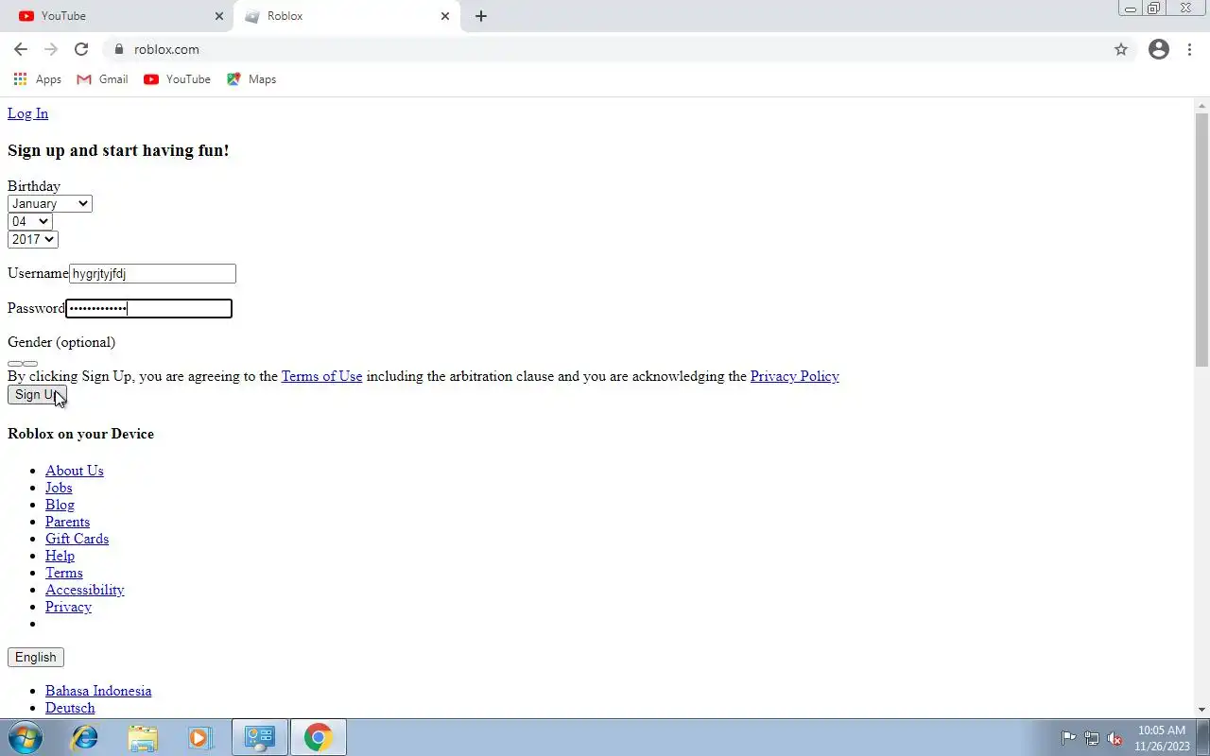This screenshot has height=756, width=1210.
Task: Open the About Us link
Action: [x=75, y=471]
